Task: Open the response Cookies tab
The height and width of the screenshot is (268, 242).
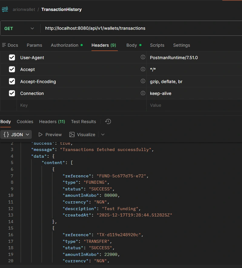Action: point(25,122)
